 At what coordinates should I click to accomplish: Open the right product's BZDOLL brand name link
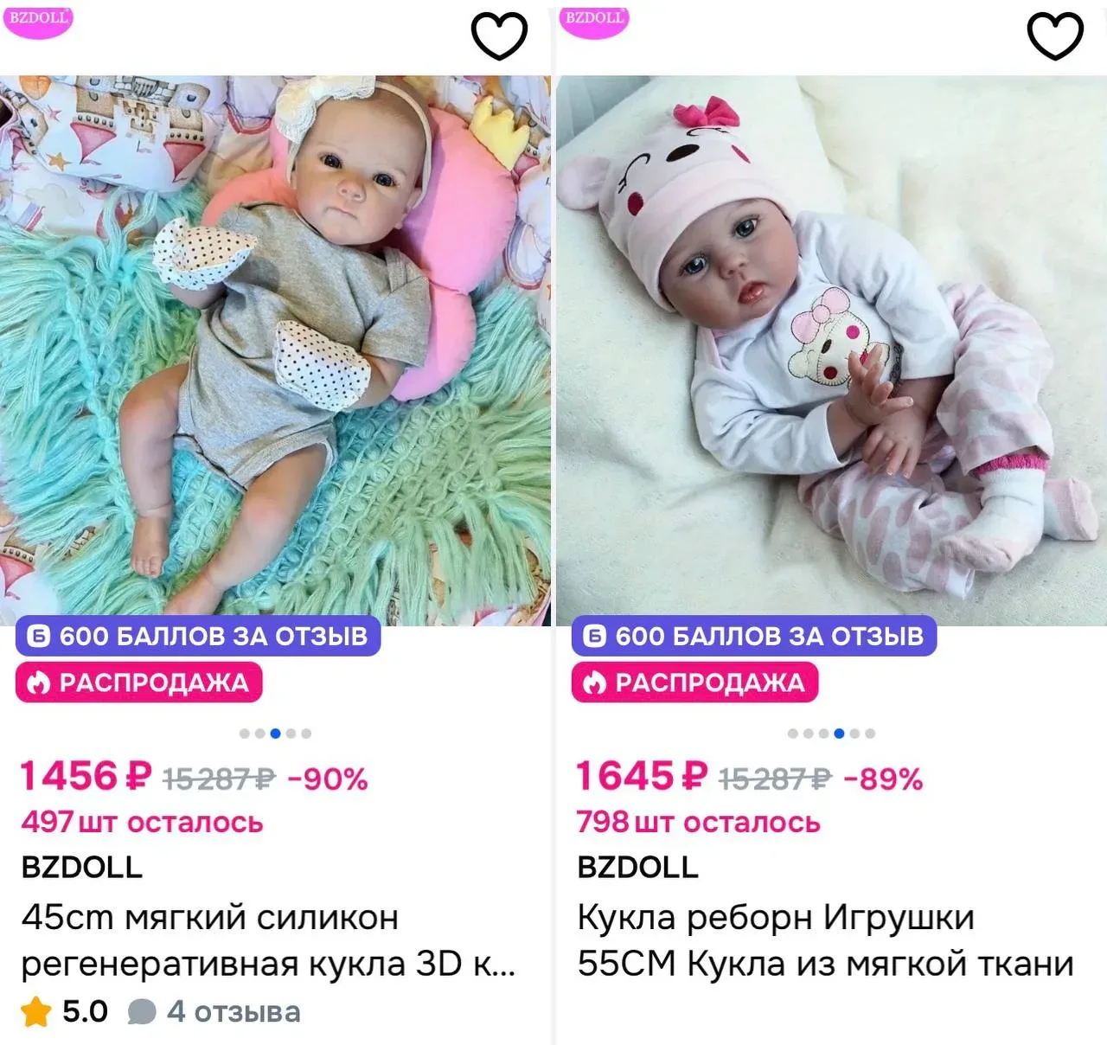click(638, 867)
